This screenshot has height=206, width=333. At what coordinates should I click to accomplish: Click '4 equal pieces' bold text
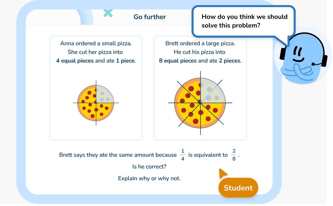75,61
